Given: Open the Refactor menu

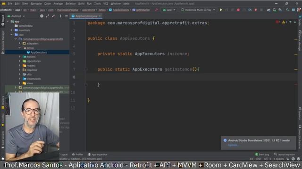Looking at the screenshot, I should tap(70, 4).
